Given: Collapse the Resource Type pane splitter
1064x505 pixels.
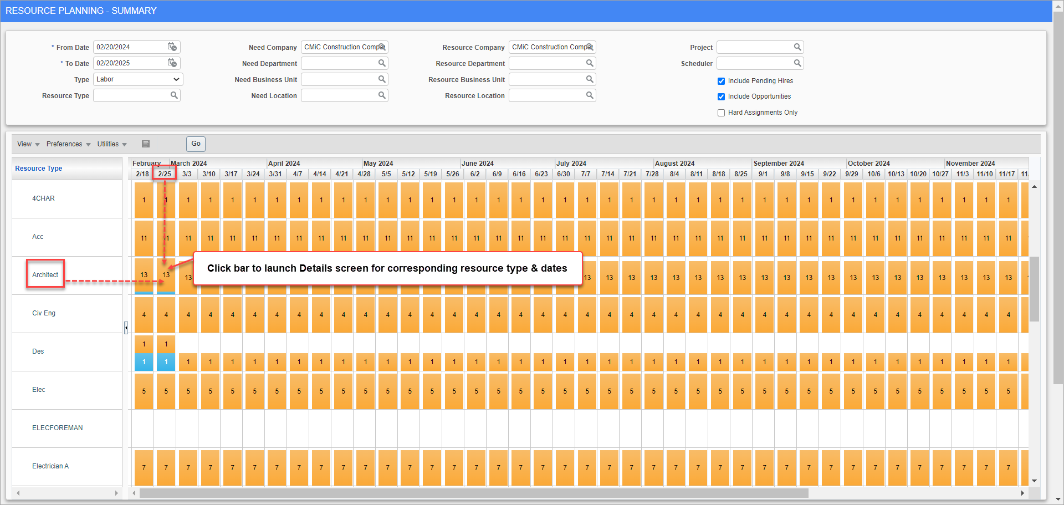Looking at the screenshot, I should 126,328.
